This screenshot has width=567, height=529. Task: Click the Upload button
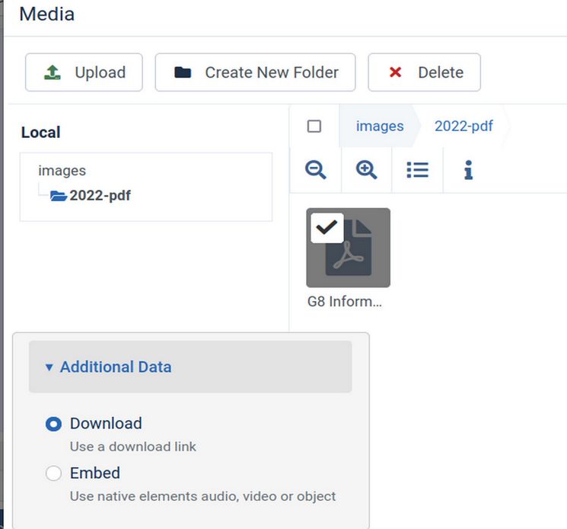[x=84, y=72]
